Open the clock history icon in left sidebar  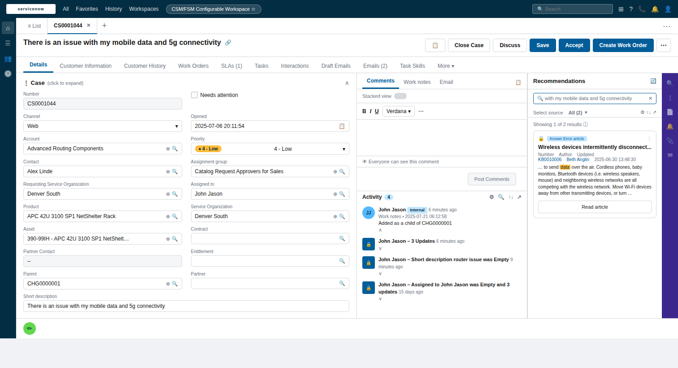(8, 74)
